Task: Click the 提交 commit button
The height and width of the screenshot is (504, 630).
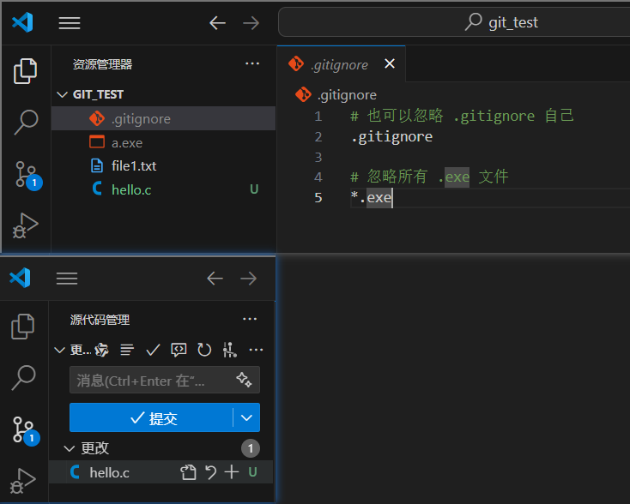Action: (151, 417)
